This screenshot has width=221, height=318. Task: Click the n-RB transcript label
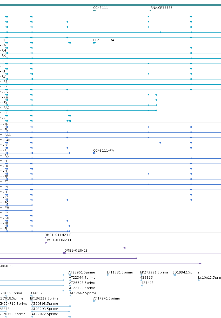(4, 113)
